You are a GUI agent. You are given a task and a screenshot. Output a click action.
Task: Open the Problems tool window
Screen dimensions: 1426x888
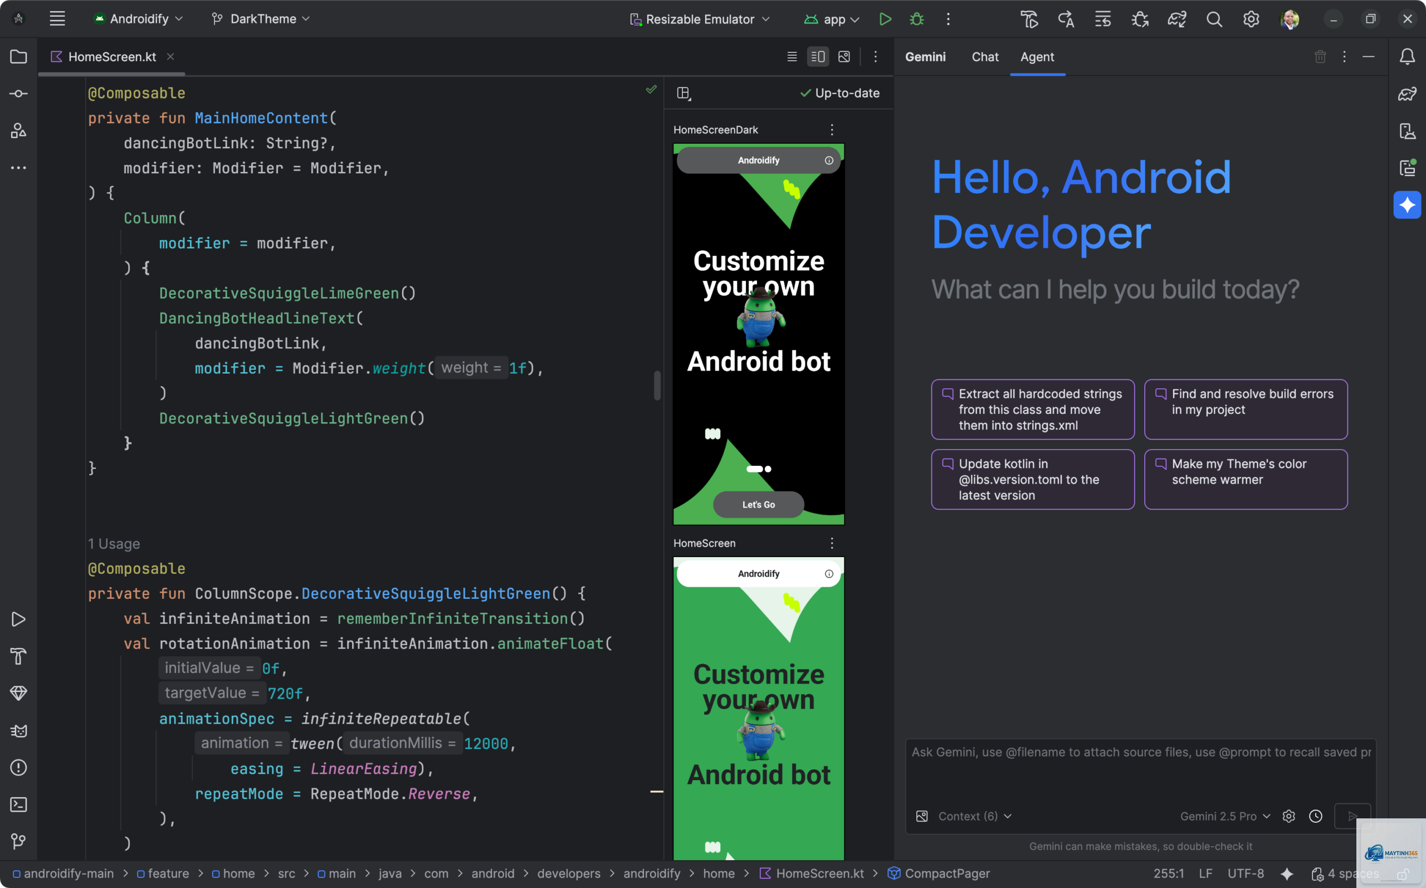[x=18, y=768]
